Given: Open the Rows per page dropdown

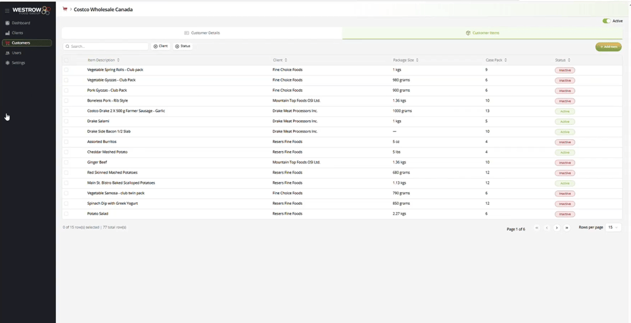Looking at the screenshot, I should tap(613, 227).
